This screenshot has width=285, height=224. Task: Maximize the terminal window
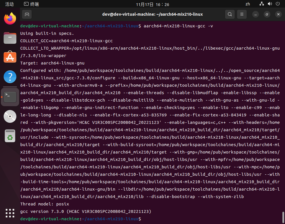coord(267,14)
